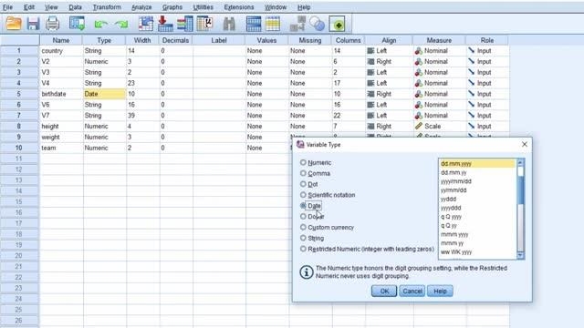This screenshot has width=584, height=328.
Task: Save this document with disk icon
Action: 33,24
